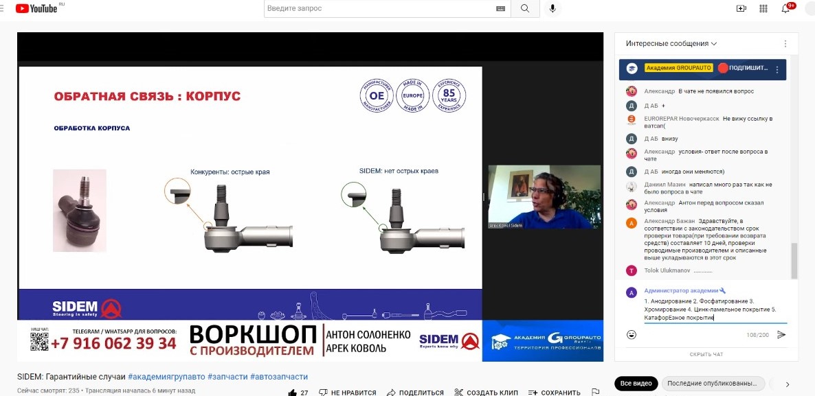Click the 'Не вижу ссылку в ватсап(' message

(709, 122)
